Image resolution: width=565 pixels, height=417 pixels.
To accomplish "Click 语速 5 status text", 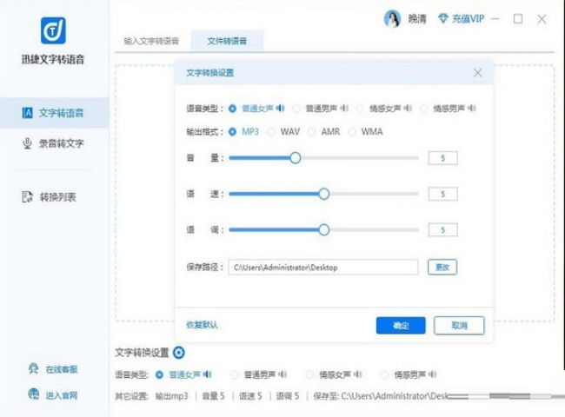I will pos(250,396).
